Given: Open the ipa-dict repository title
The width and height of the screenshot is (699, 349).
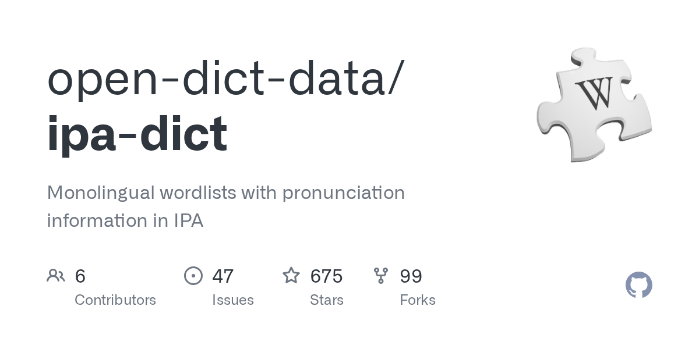Looking at the screenshot, I should click(137, 134).
